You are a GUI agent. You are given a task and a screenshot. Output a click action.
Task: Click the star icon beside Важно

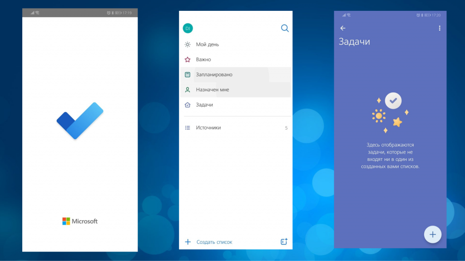(188, 59)
